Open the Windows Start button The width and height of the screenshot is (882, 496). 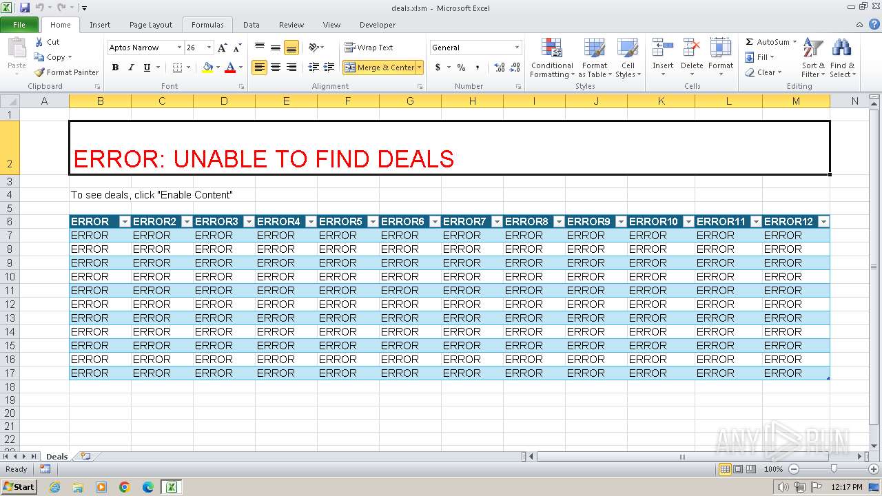tap(19, 487)
